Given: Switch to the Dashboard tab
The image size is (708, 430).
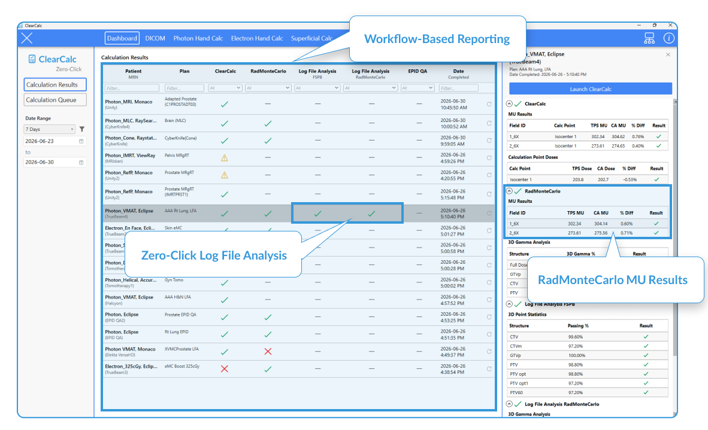Looking at the screenshot, I should click(122, 38).
